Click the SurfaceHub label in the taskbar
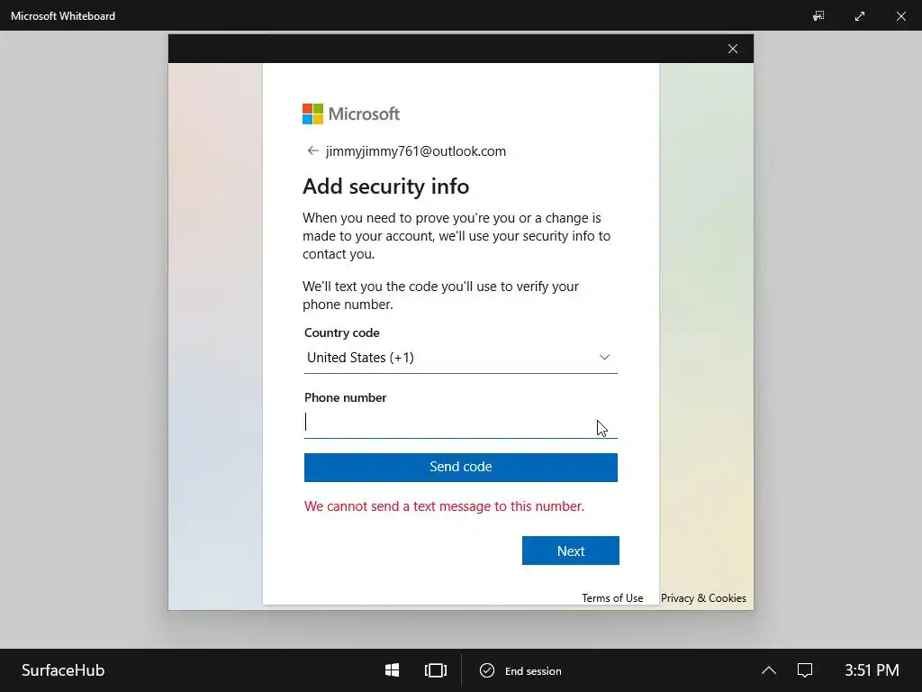 click(63, 670)
